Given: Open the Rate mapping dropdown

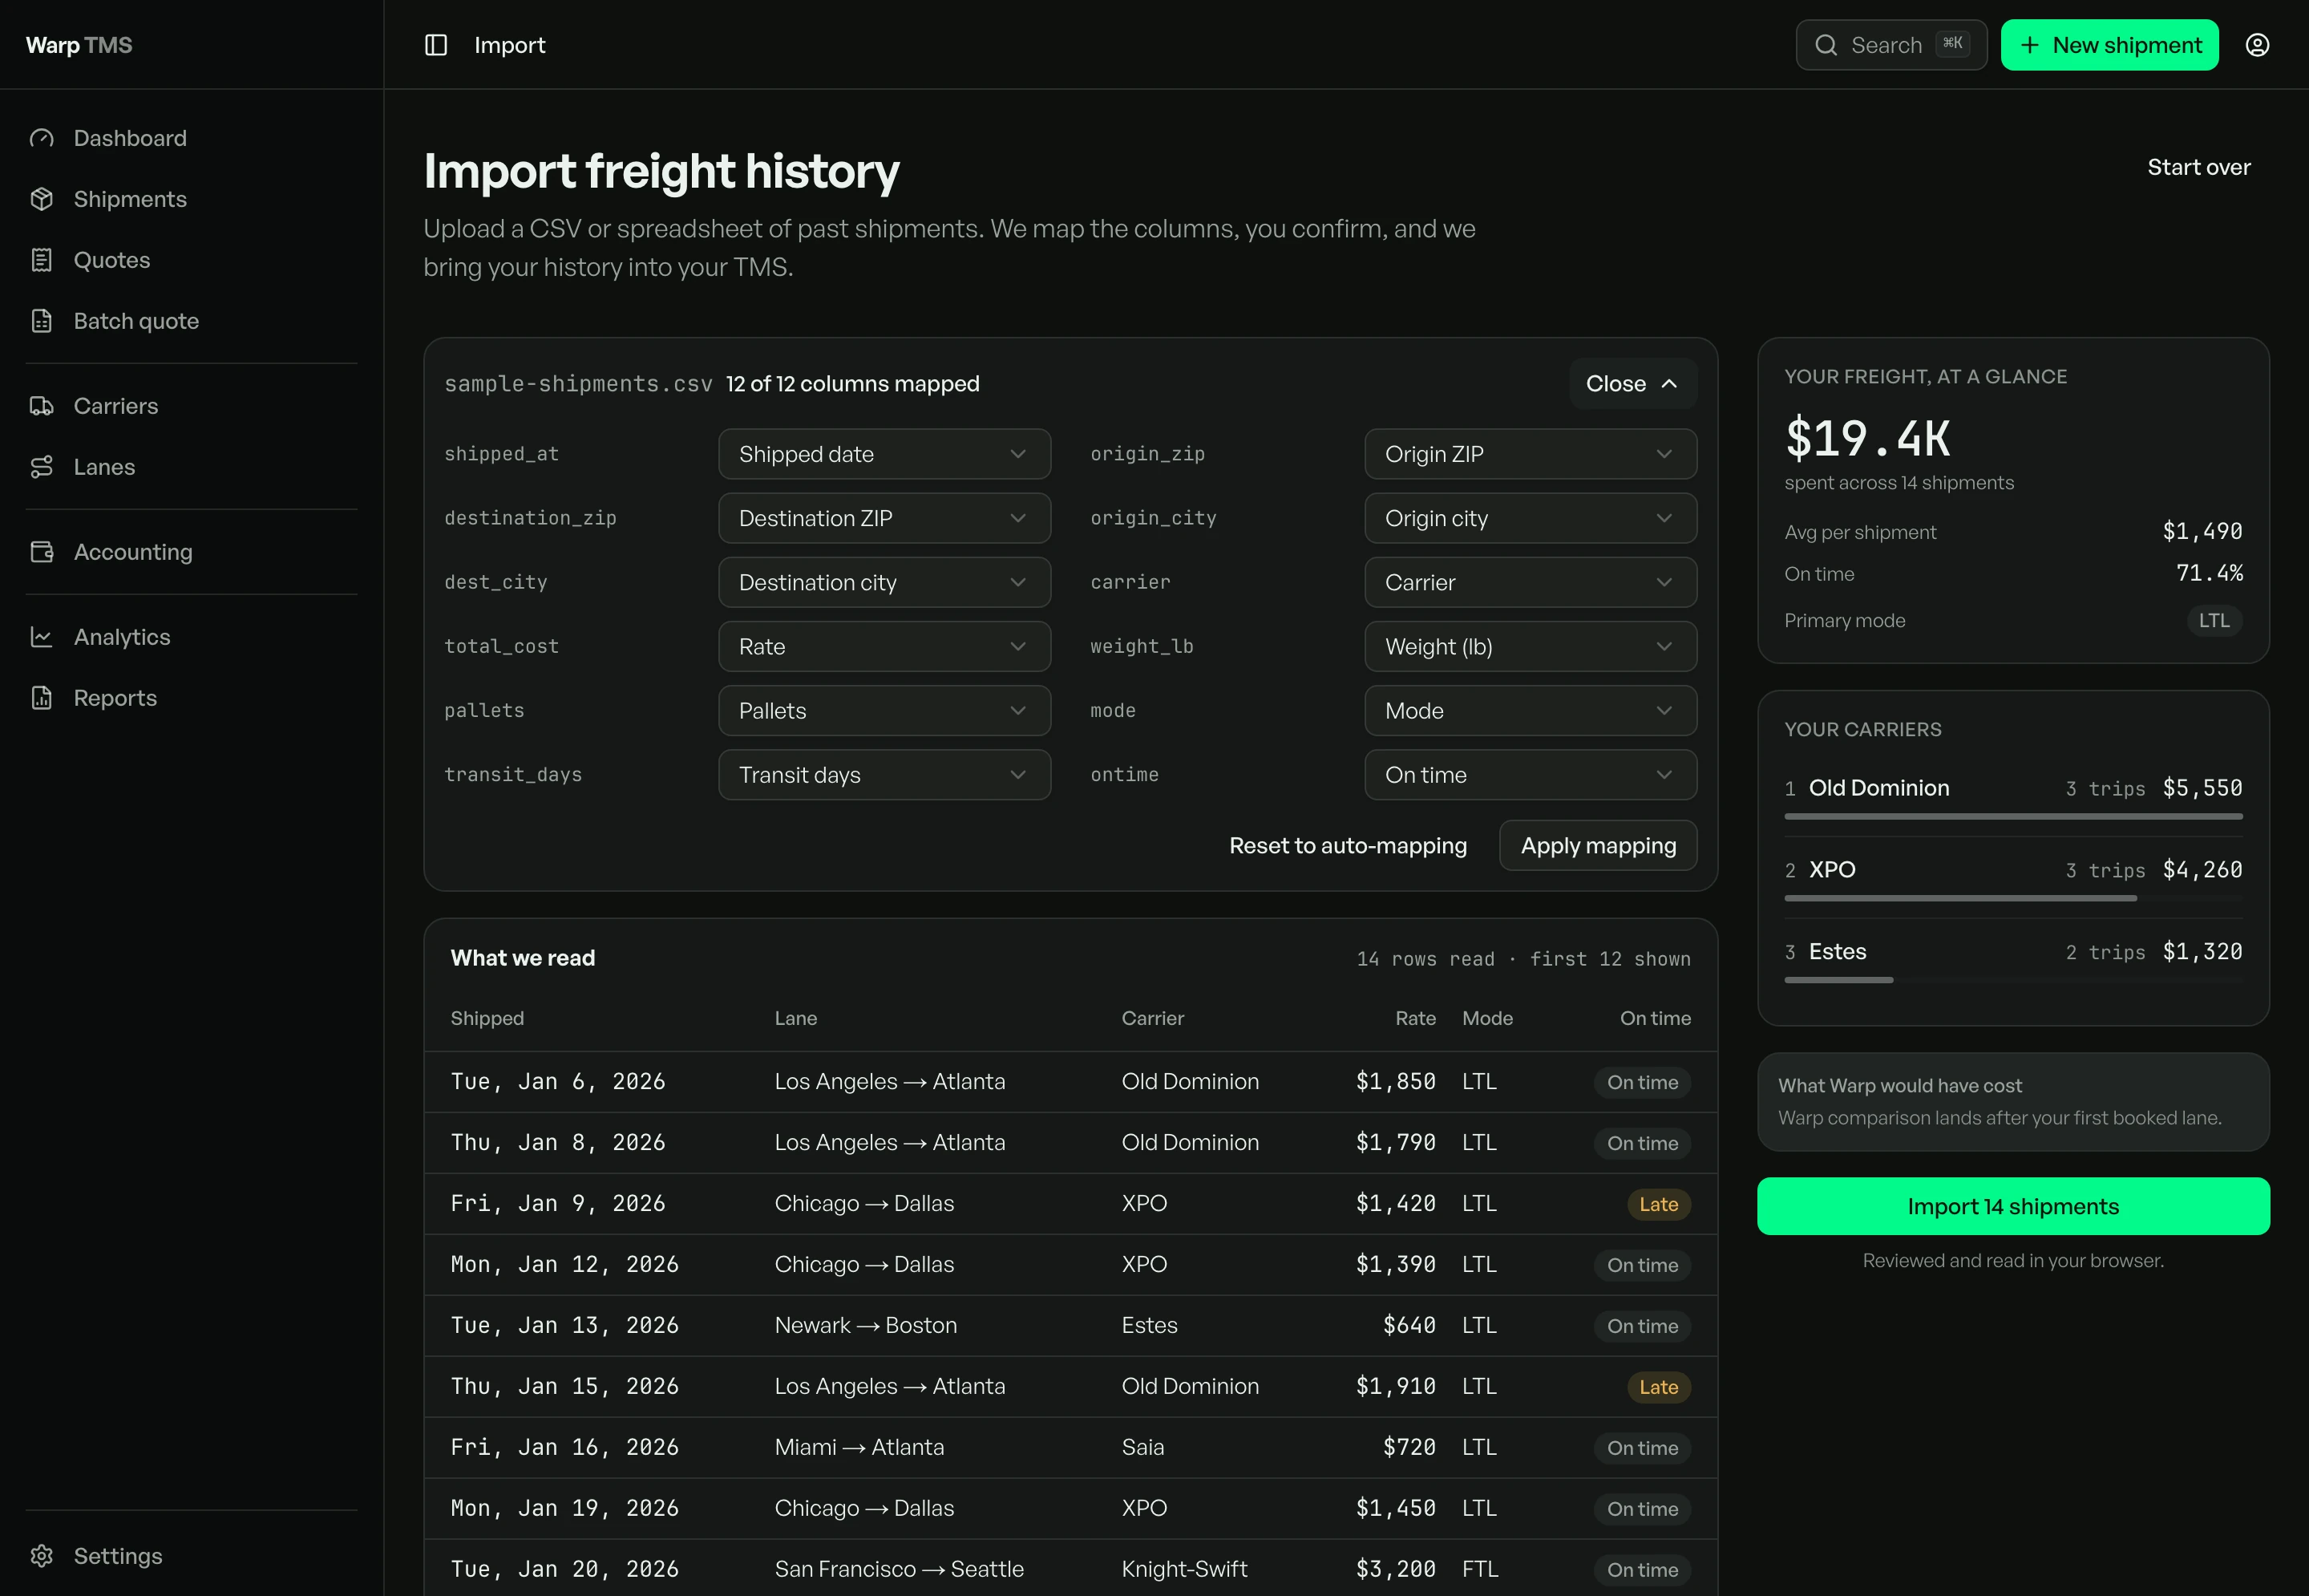Looking at the screenshot, I should (884, 647).
